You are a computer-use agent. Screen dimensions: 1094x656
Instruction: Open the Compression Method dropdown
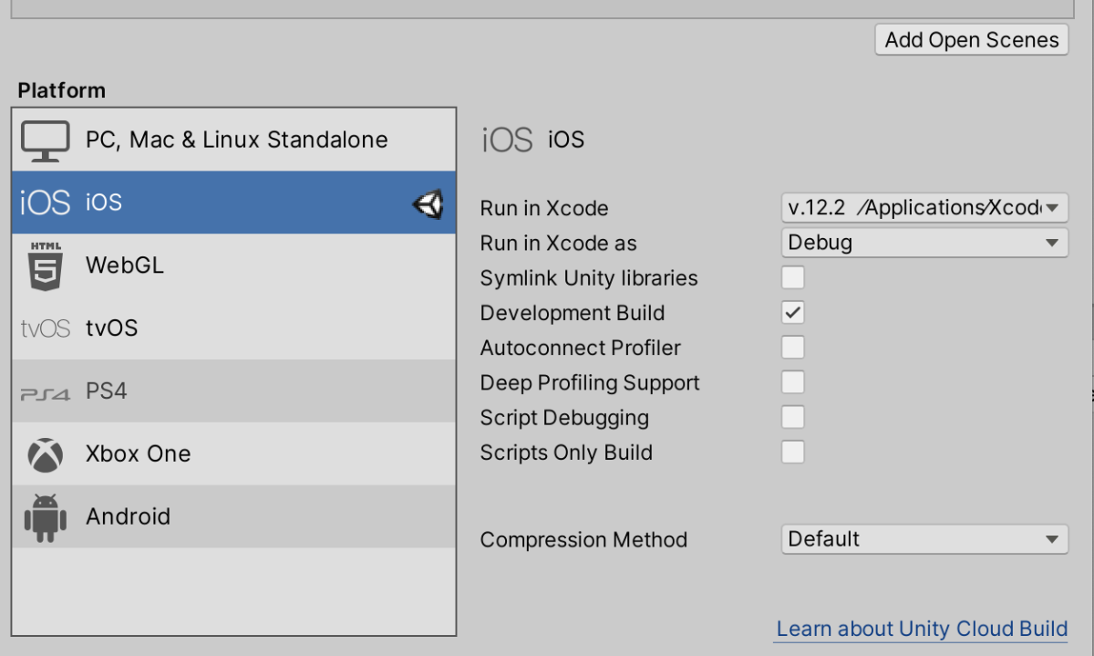(x=924, y=539)
